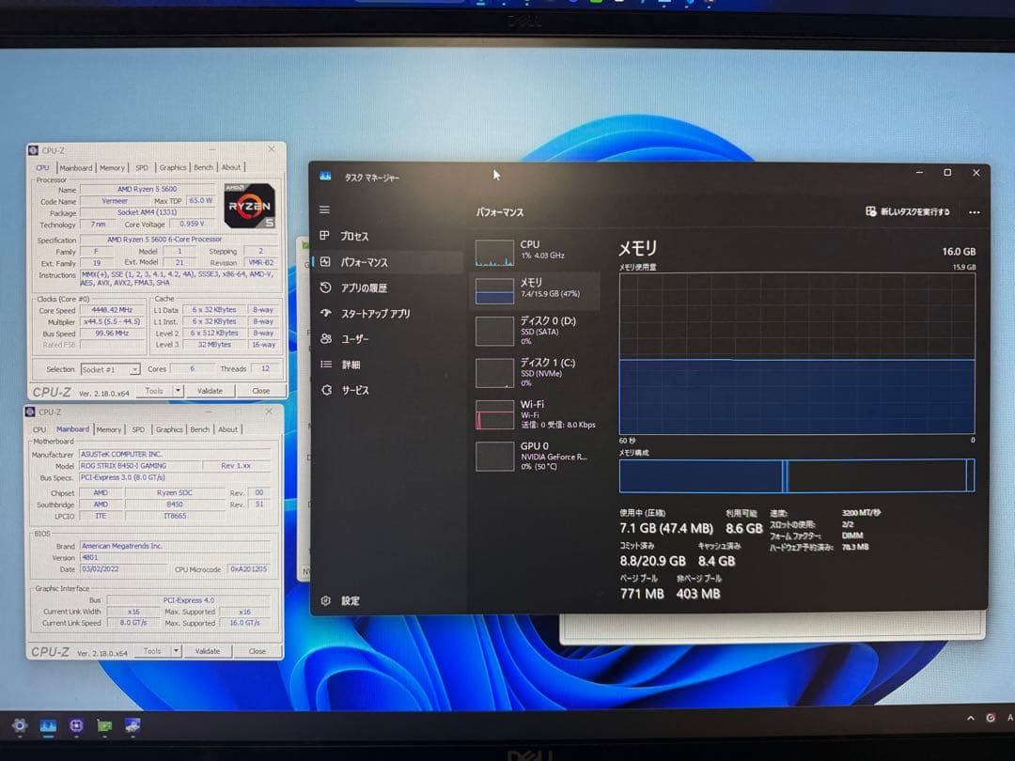
Task: Switch to the Memory tab in CPU-Z
Action: click(x=112, y=167)
